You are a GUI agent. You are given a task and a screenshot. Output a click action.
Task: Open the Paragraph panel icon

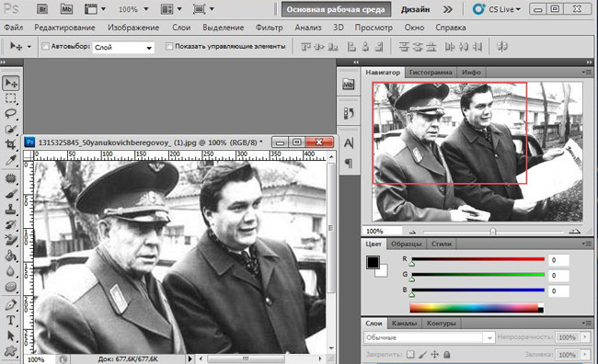coord(348,163)
